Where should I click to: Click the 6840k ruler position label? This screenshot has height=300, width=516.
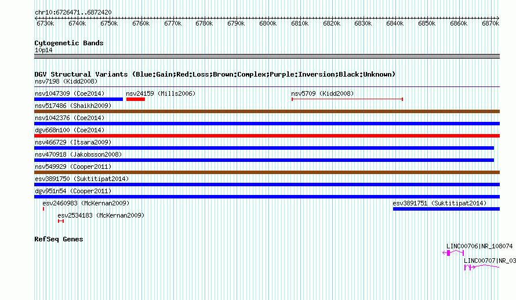pyautogui.click(x=395, y=23)
